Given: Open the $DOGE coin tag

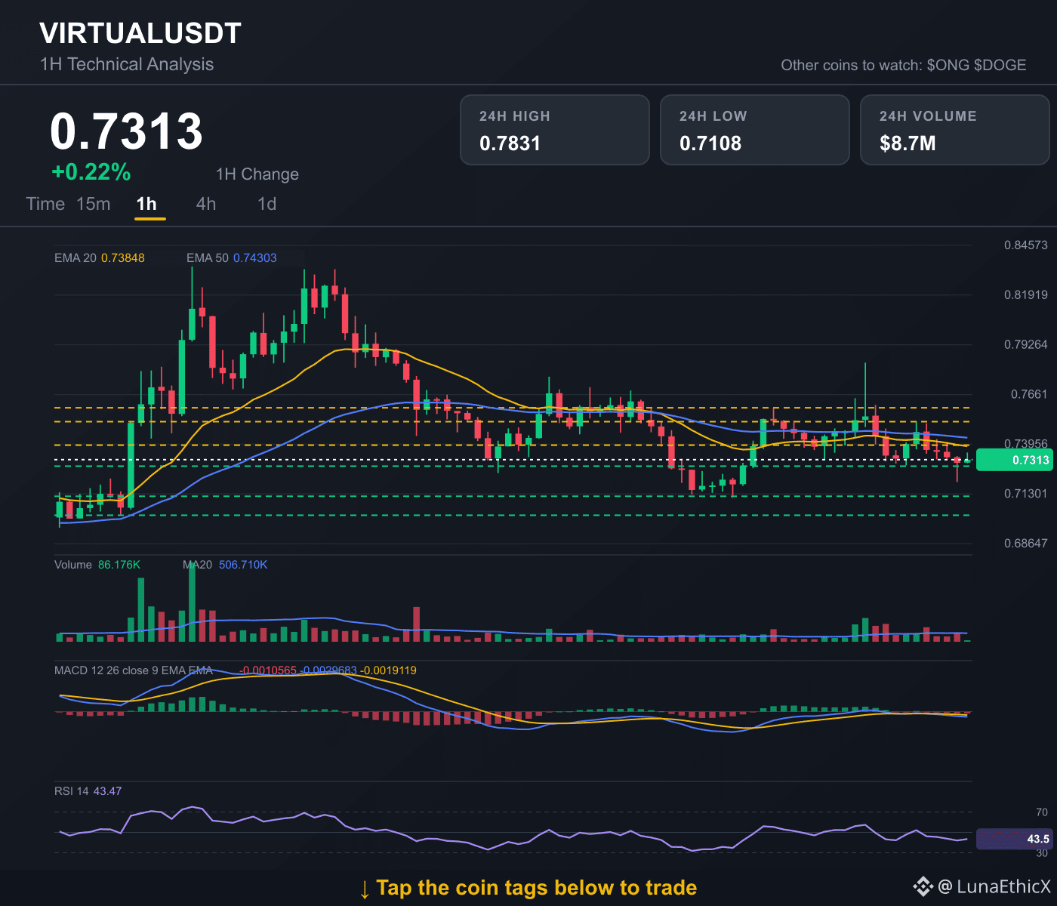Looking at the screenshot, I should (x=1000, y=65).
